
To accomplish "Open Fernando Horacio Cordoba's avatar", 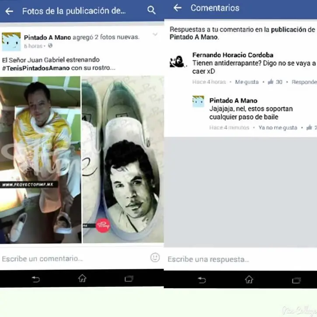I will coord(178,61).
